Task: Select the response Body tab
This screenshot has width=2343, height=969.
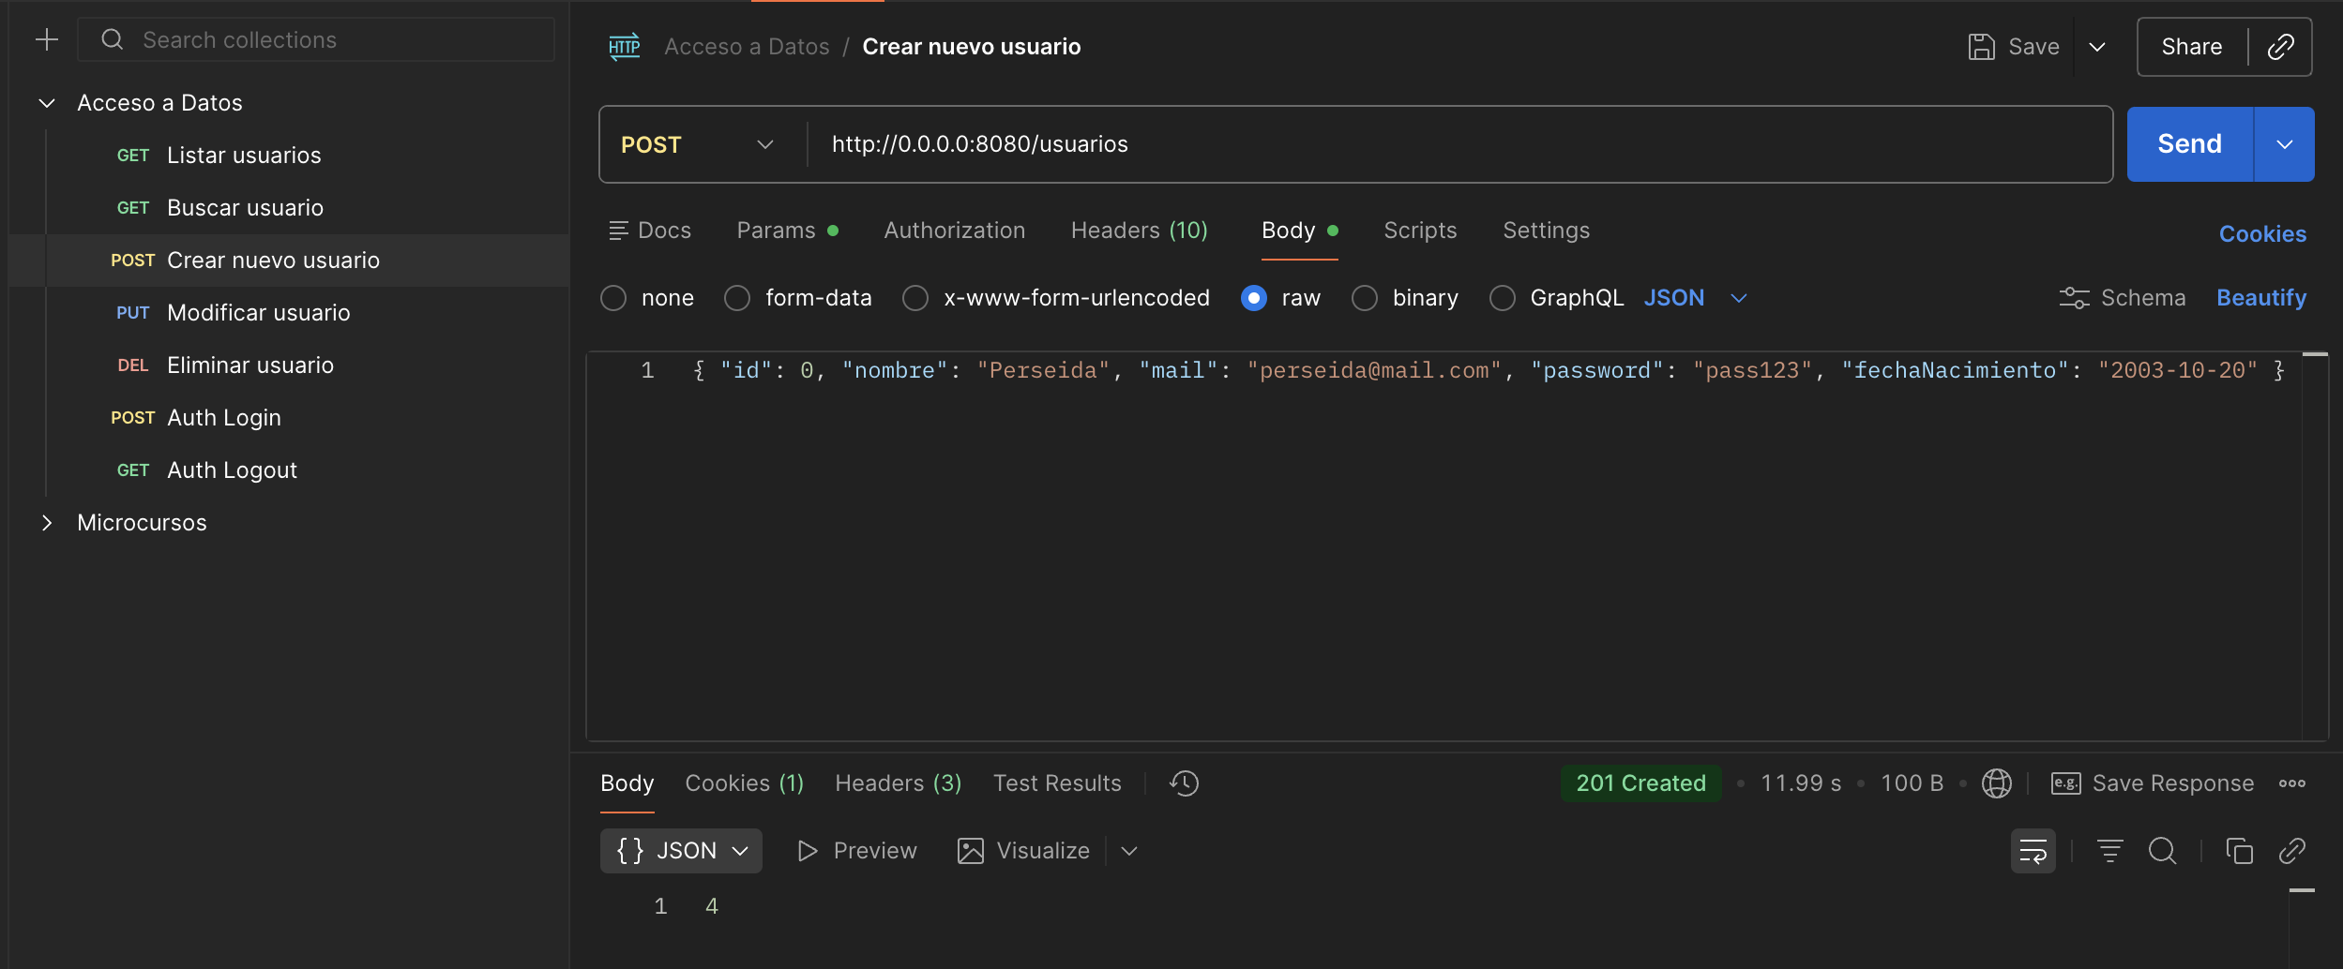Action: coord(627,783)
